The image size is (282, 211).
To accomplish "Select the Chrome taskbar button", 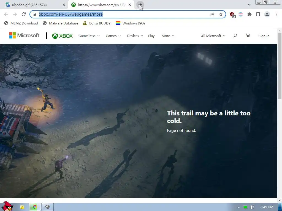I will coord(35,207).
